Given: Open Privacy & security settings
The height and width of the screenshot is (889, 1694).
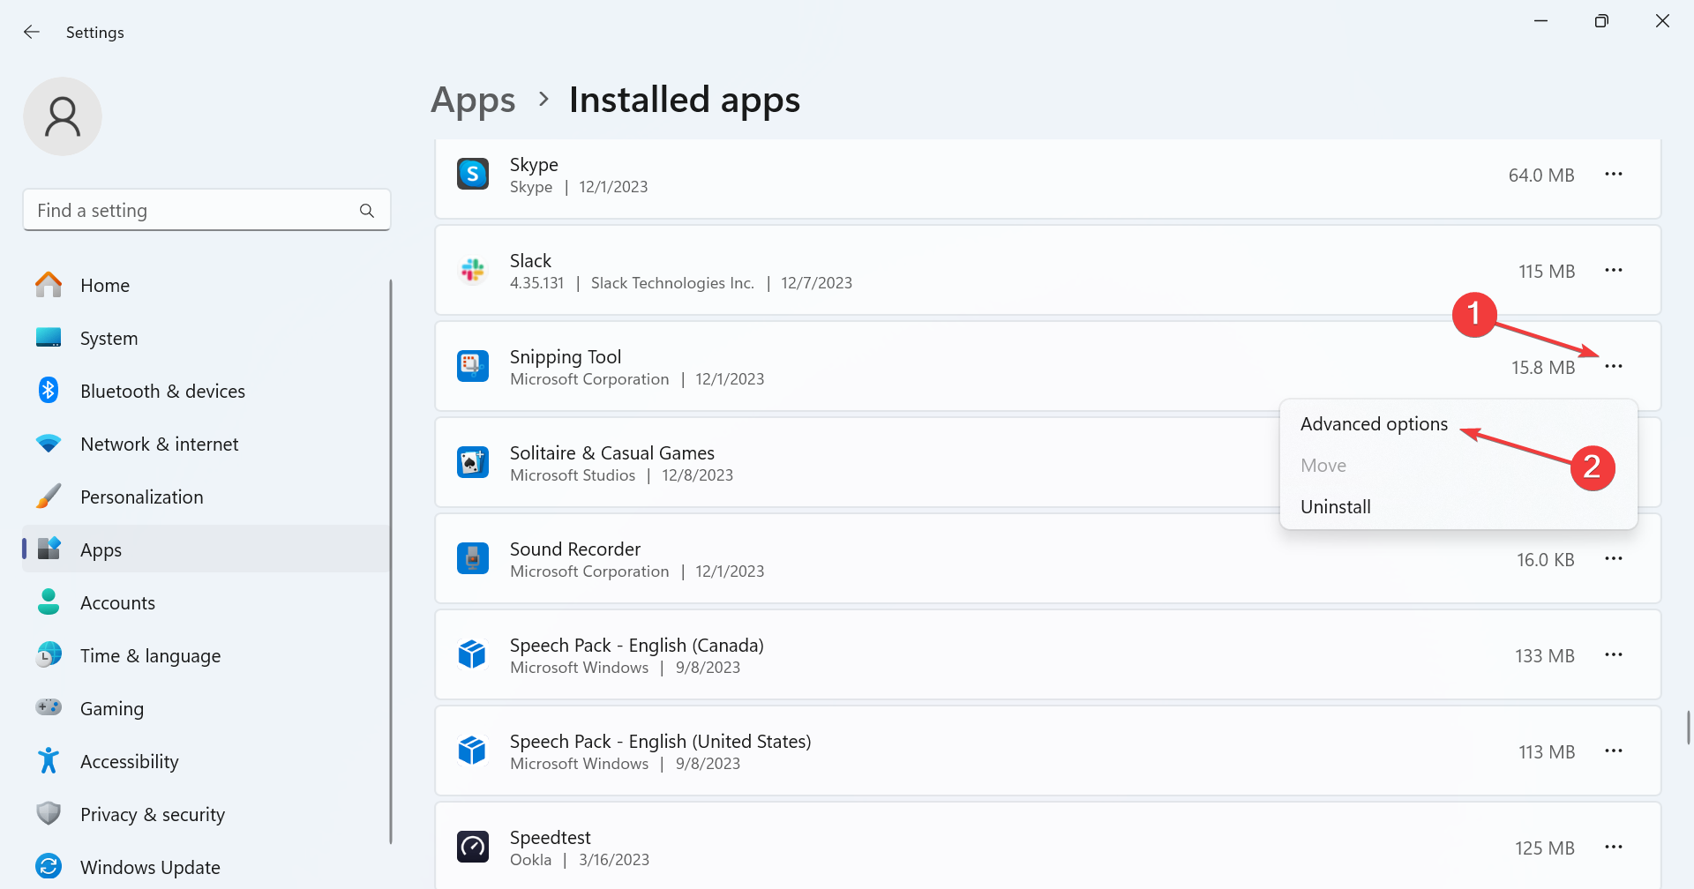Looking at the screenshot, I should tap(206, 814).
